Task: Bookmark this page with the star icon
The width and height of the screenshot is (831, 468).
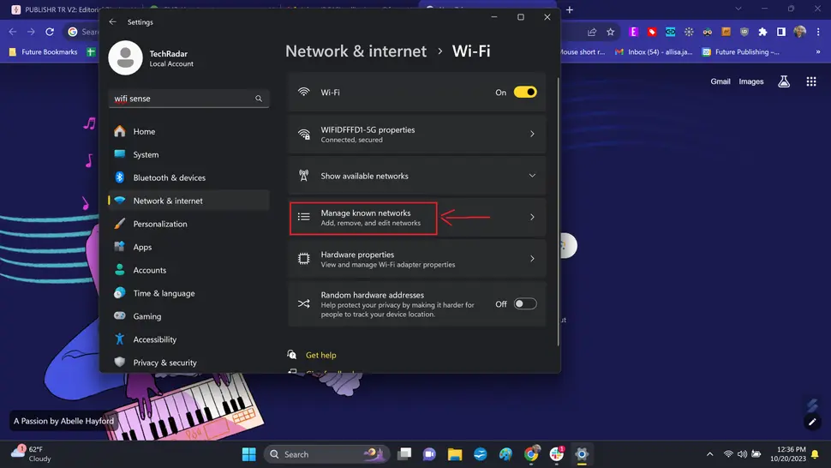Action: (x=611, y=32)
